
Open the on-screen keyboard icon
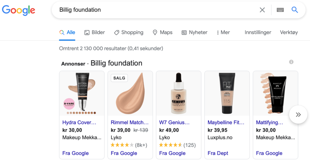[x=280, y=10]
